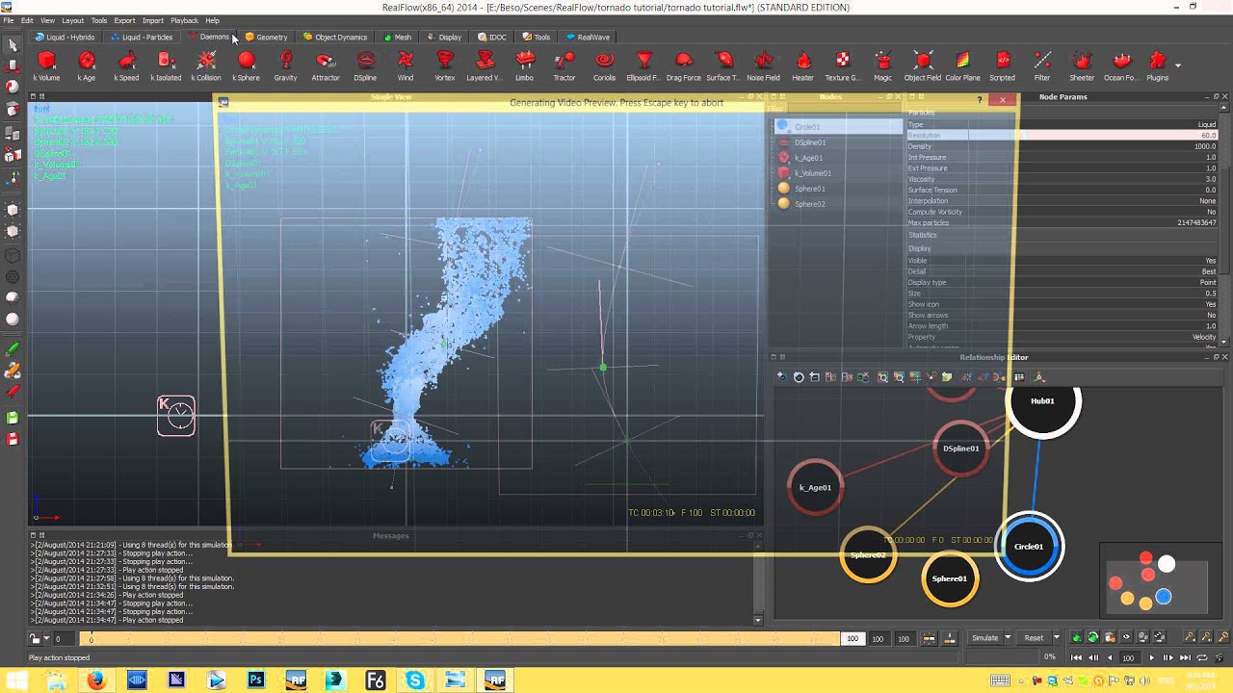Add a k Isolated daemon

(x=166, y=65)
